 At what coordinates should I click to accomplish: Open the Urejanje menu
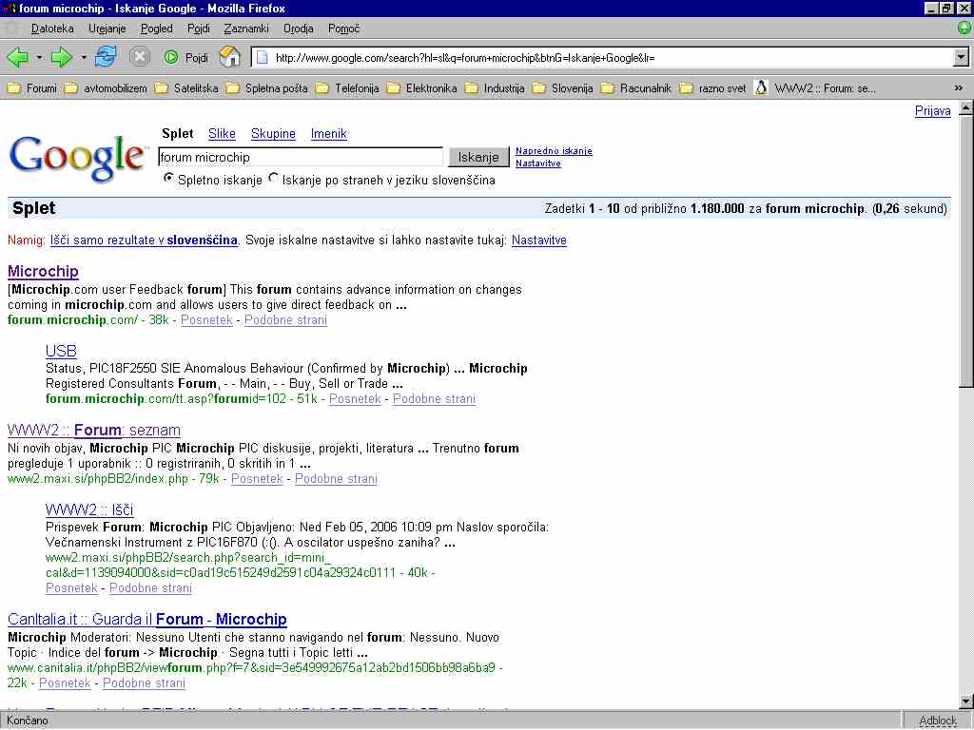[x=107, y=29]
